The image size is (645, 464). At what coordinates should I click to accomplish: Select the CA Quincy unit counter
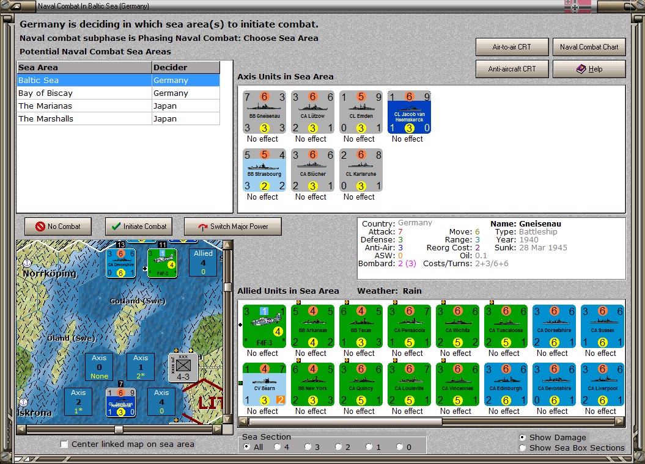coord(361,385)
